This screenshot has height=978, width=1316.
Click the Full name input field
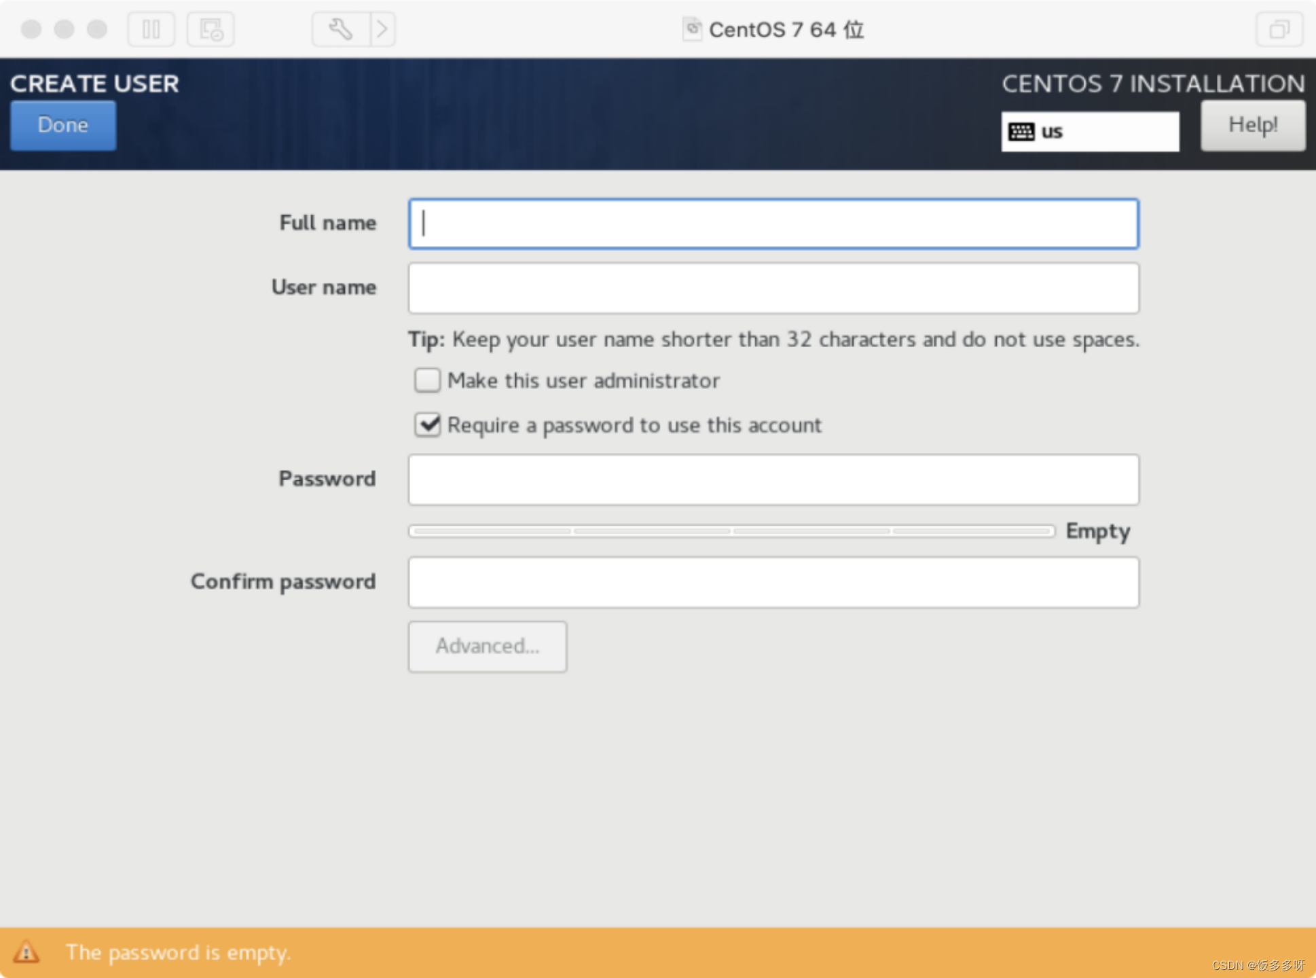tap(773, 223)
